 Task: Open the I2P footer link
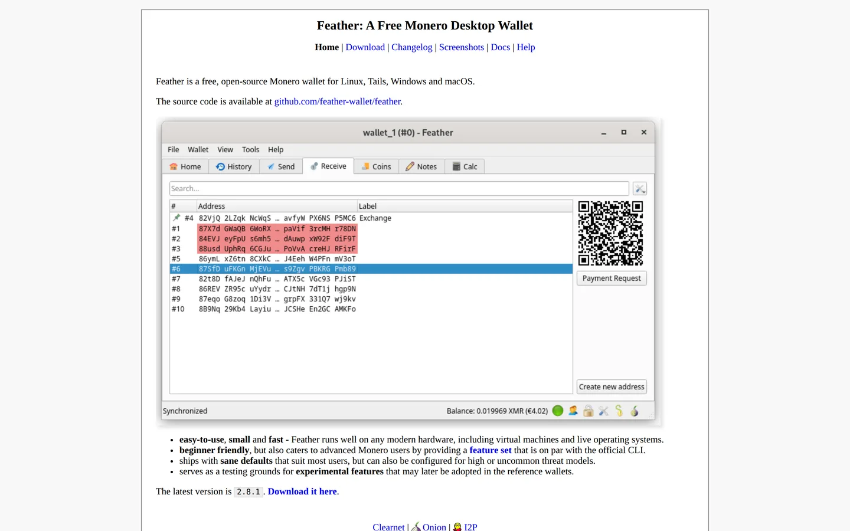(470, 527)
